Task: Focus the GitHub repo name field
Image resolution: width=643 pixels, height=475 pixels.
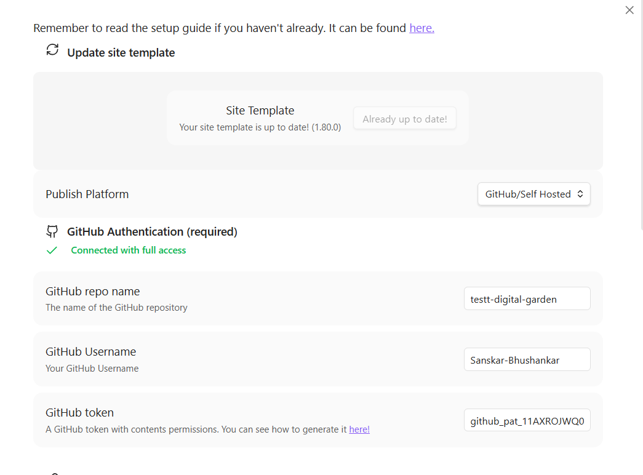Action: [x=527, y=298]
